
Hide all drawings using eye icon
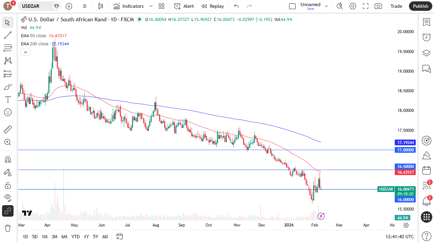click(x=7, y=198)
